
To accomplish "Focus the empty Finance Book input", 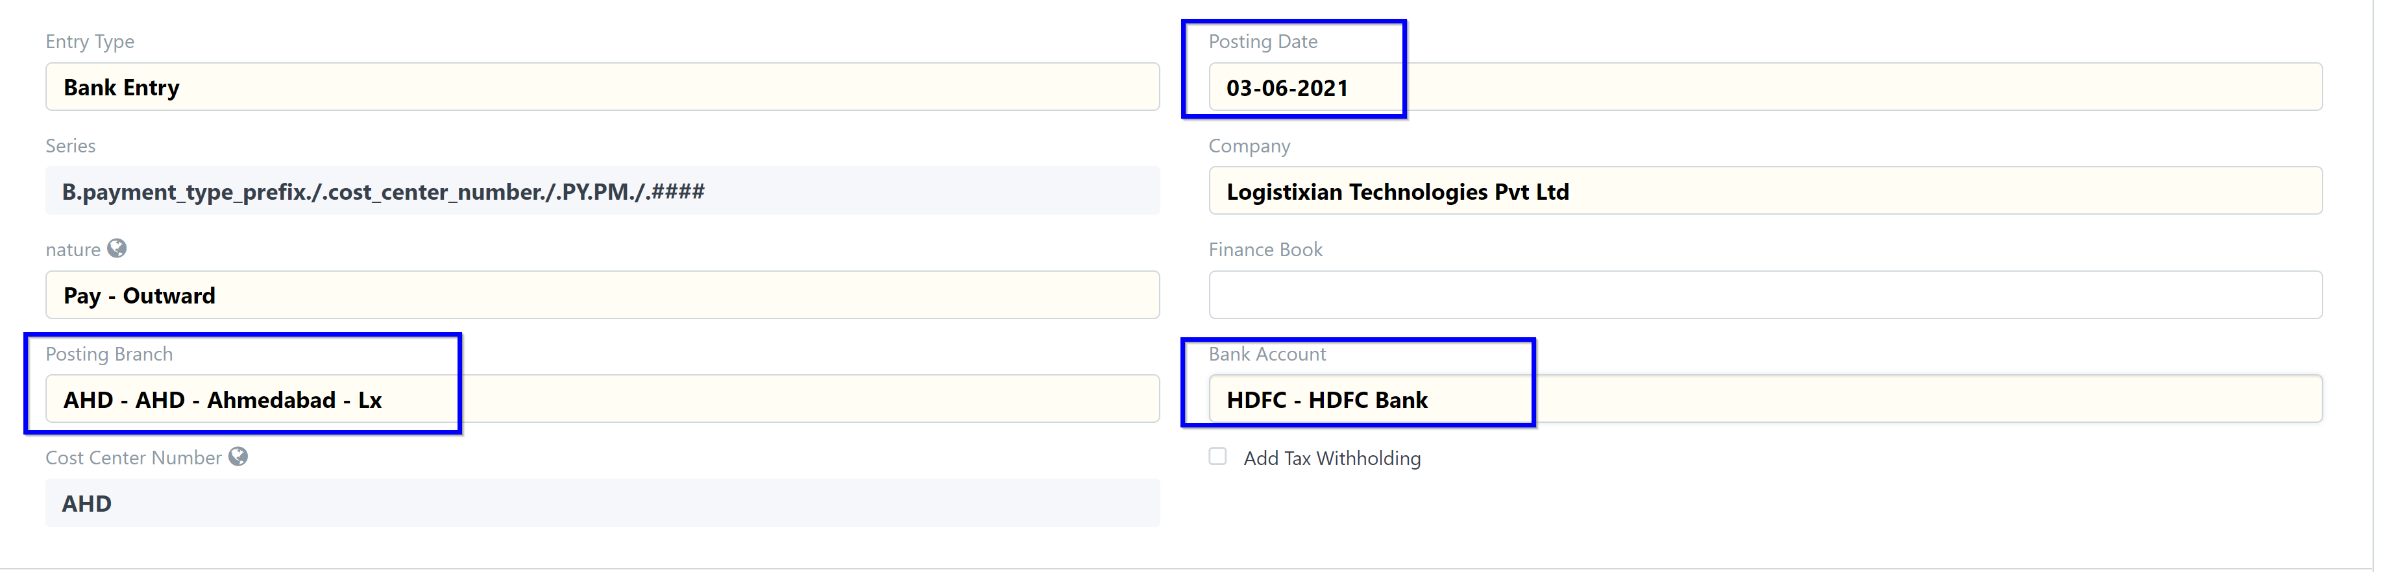I will click(1766, 295).
